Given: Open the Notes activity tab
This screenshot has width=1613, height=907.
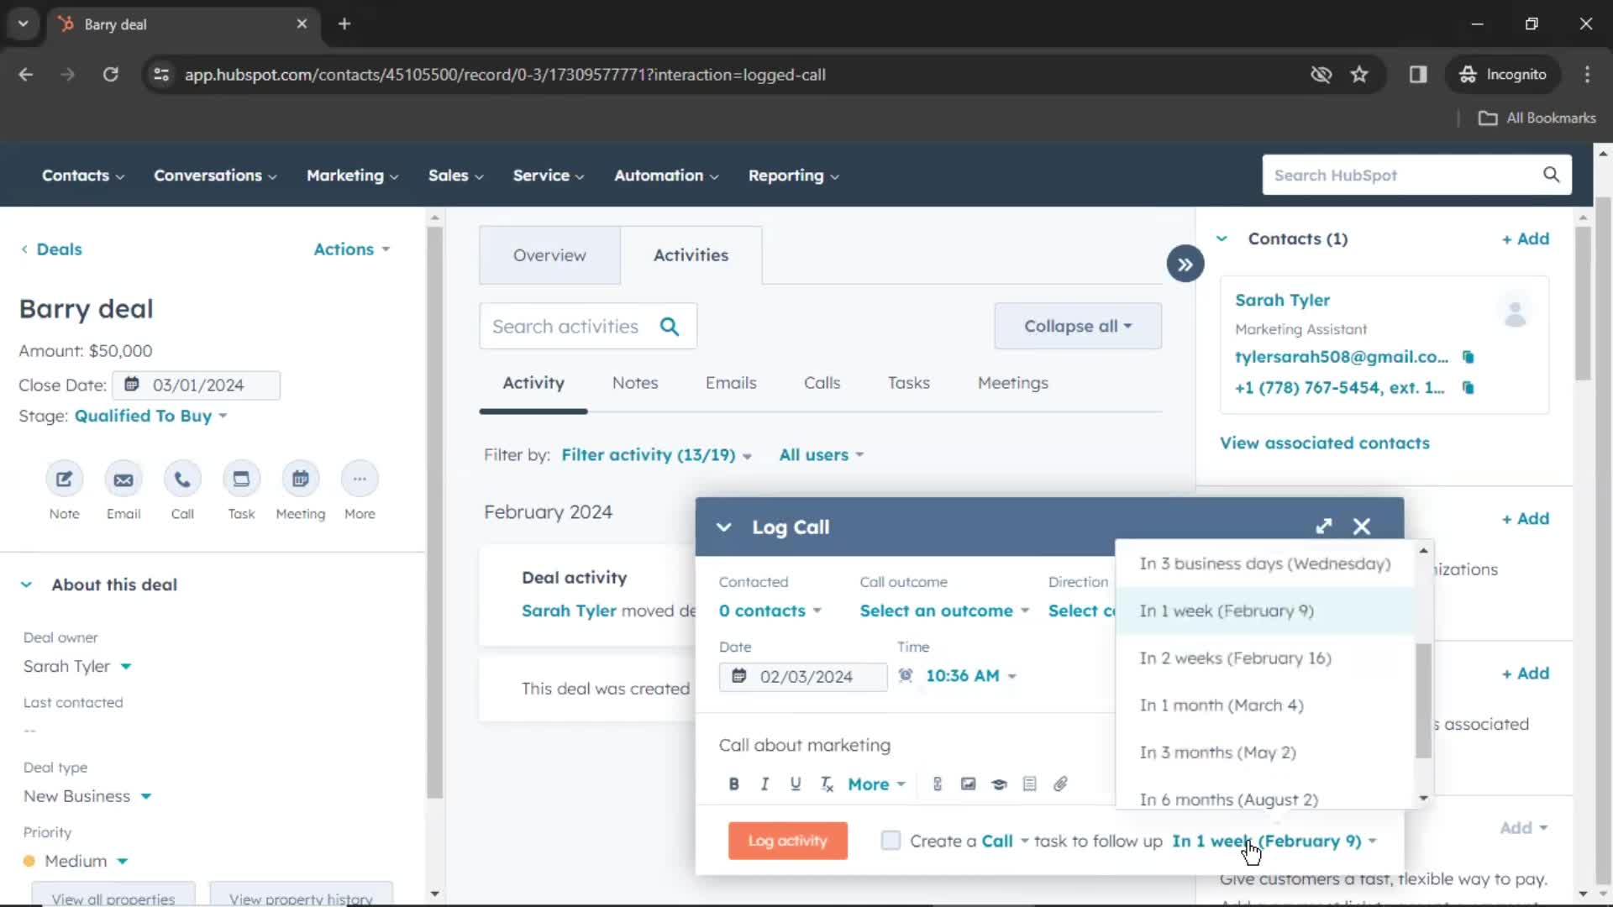Looking at the screenshot, I should point(635,383).
